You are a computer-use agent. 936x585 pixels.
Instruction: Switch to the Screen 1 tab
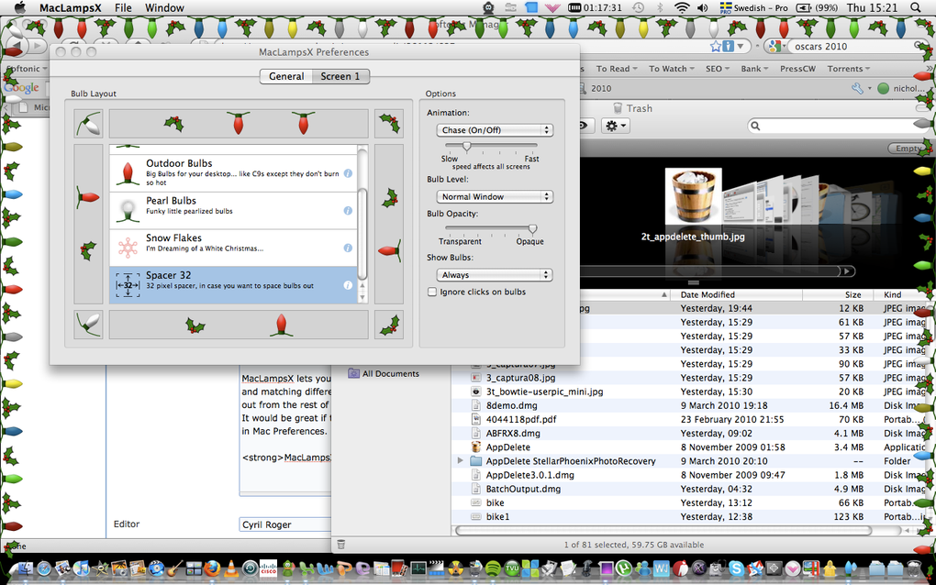pyautogui.click(x=340, y=76)
